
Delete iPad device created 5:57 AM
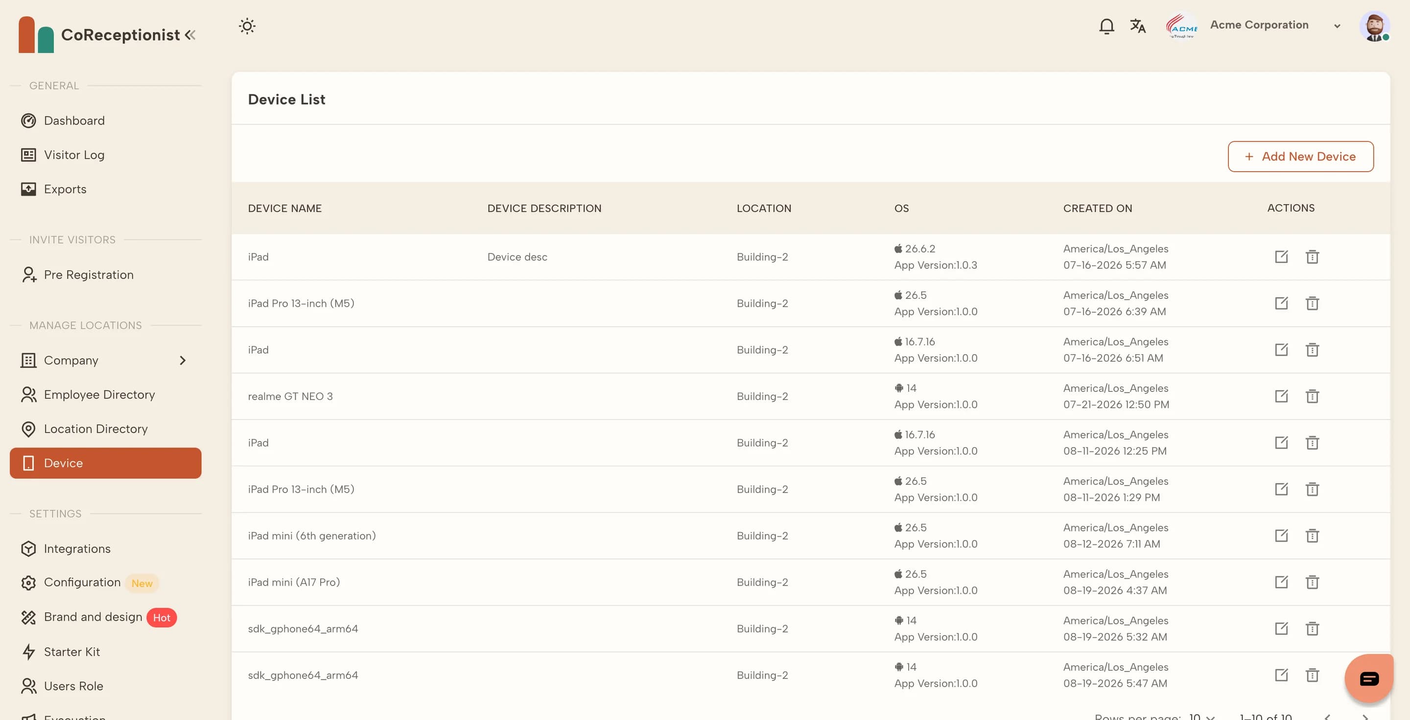coord(1312,256)
